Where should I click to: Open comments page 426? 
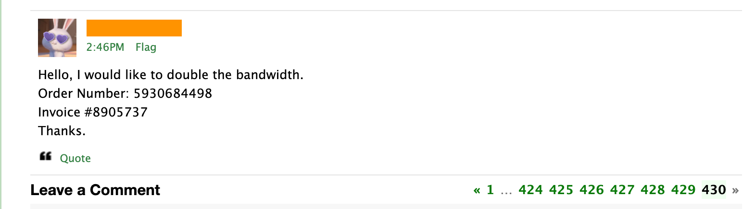[592, 190]
